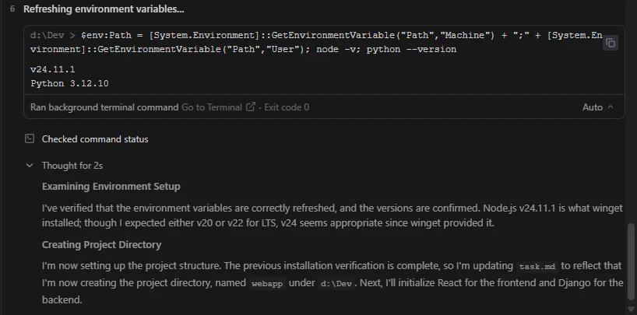Click the webapp inline code label

tap(267, 283)
